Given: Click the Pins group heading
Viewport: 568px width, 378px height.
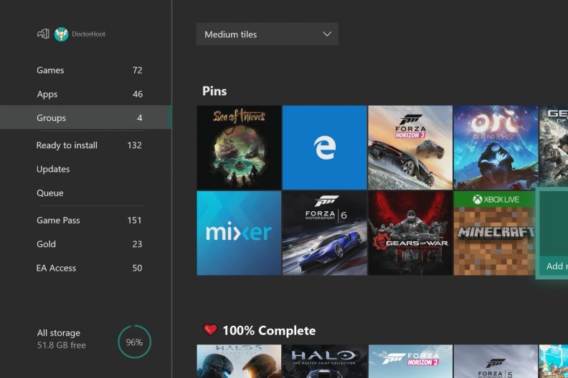Looking at the screenshot, I should click(214, 91).
